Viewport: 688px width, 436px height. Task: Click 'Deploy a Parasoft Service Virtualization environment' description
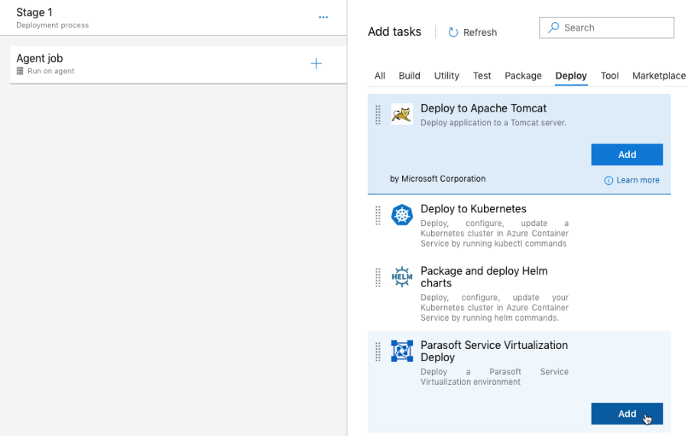[495, 377]
